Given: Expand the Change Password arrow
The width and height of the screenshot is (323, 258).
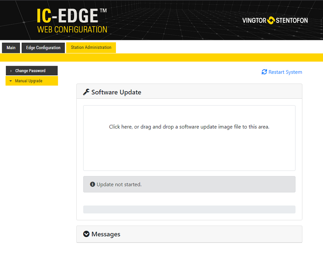Looking at the screenshot, I should tap(11, 71).
